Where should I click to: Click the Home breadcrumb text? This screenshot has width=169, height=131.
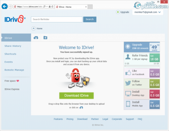tap(40, 29)
